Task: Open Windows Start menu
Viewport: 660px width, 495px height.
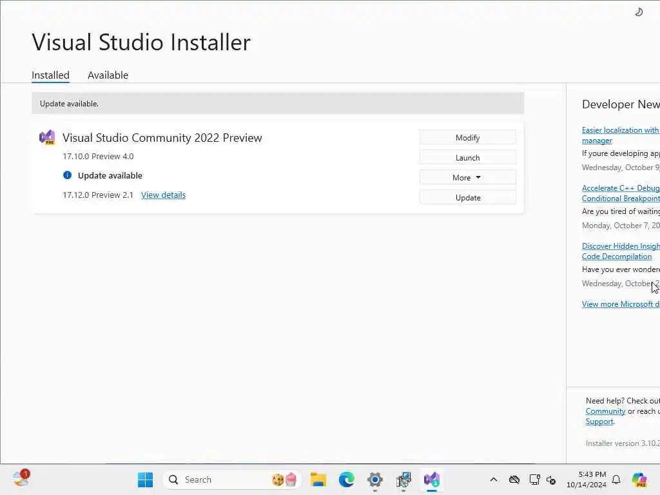Action: click(145, 480)
